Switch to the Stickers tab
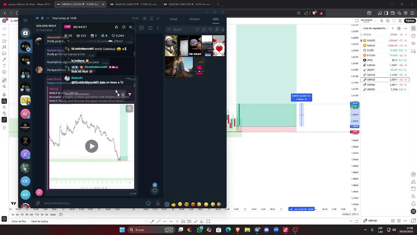417x235 pixels. click(195, 19)
